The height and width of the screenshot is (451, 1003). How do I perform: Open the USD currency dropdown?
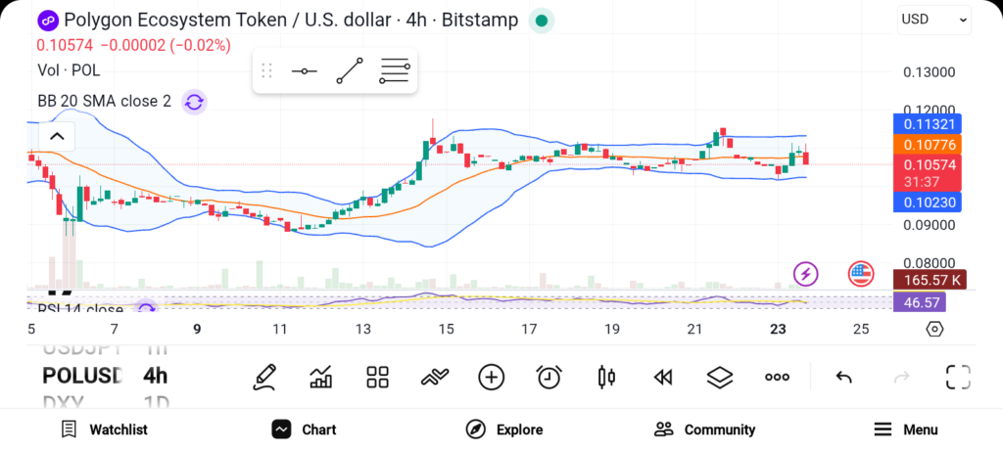tap(933, 20)
